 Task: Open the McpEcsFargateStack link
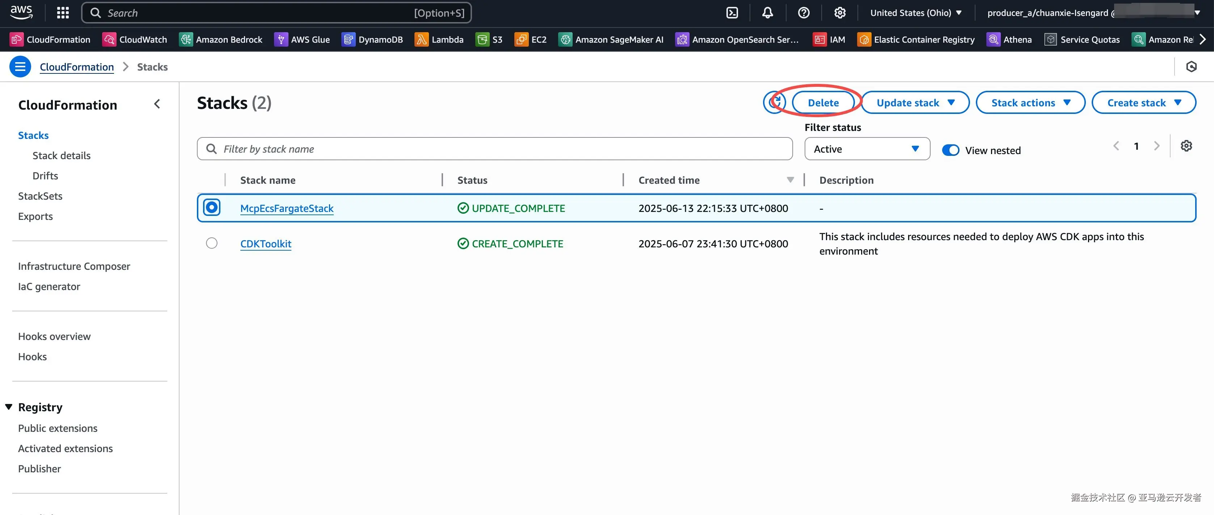[x=287, y=208]
